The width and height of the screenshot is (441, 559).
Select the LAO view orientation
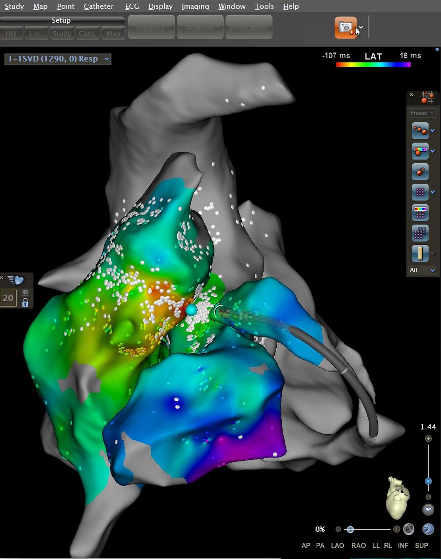click(337, 545)
